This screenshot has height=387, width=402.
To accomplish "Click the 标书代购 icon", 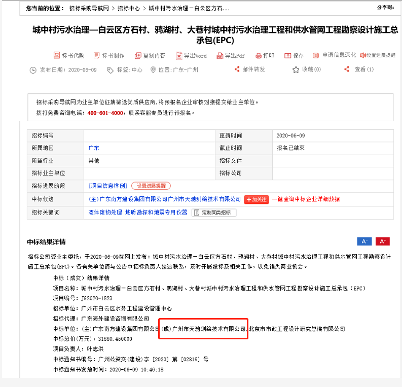I will (56, 55).
